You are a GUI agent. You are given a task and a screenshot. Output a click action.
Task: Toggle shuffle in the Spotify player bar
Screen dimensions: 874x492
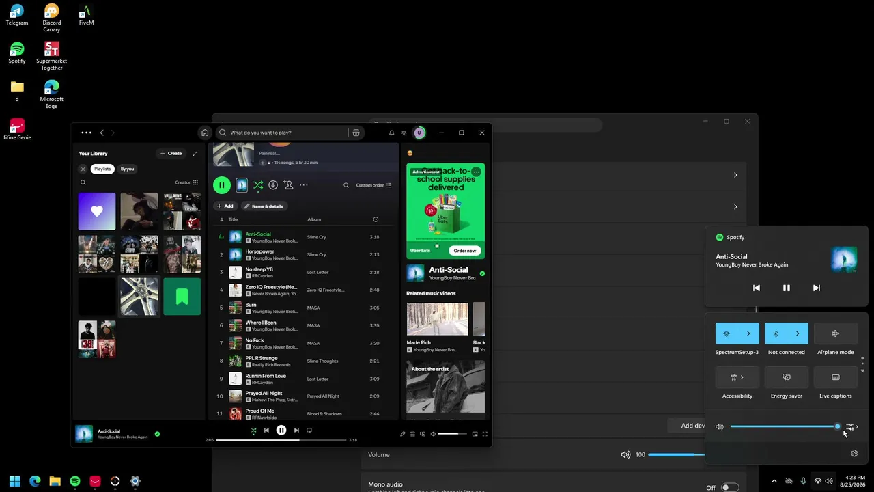(x=253, y=430)
